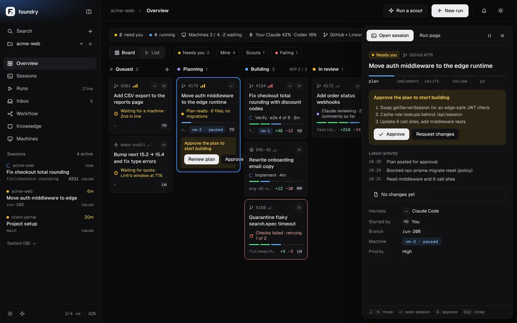Go to Knowledge in the sidebar
517x323 pixels.
click(x=50, y=126)
